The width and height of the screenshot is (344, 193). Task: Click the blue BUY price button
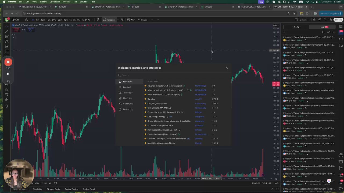click(30, 29)
